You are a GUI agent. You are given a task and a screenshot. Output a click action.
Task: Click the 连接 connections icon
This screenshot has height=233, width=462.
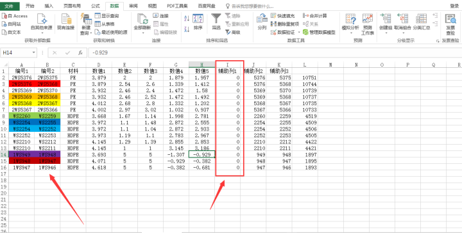pos(155,16)
